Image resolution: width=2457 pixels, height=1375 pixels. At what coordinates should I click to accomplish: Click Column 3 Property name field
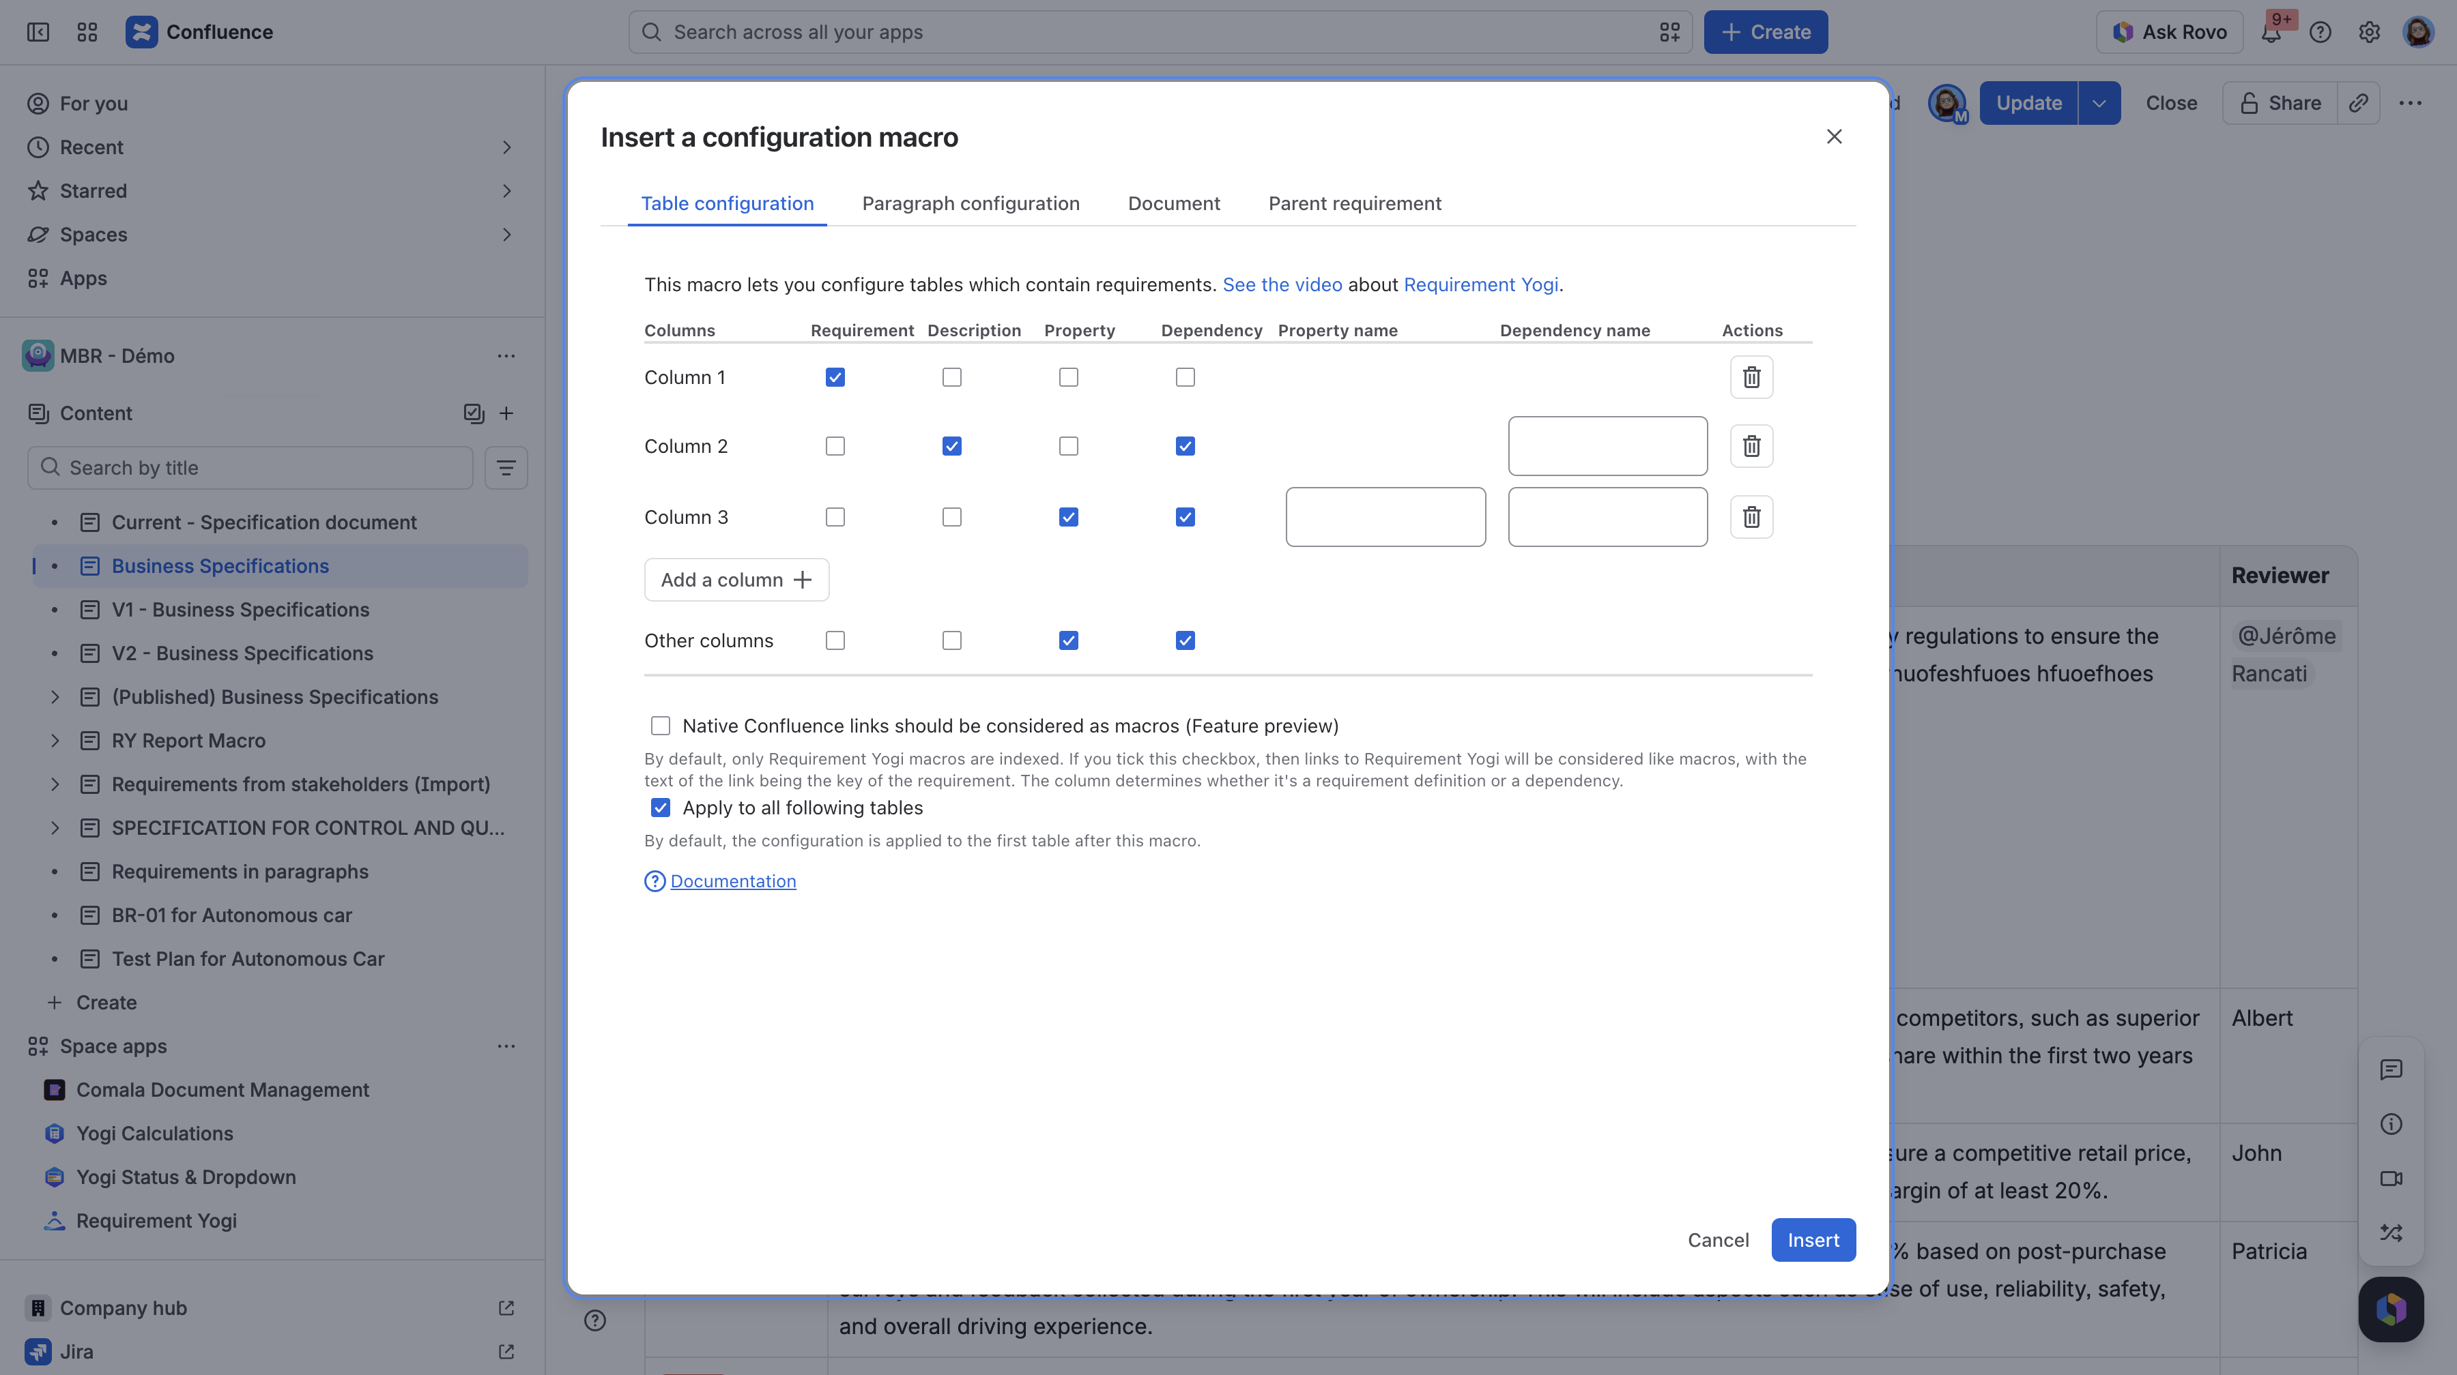1385,518
